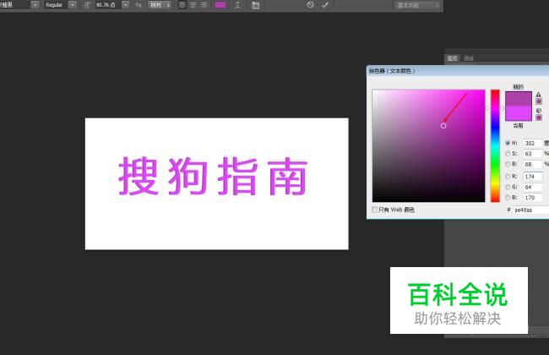Click the 90.76 font size field
This screenshot has height=355, width=549.
[x=108, y=5]
